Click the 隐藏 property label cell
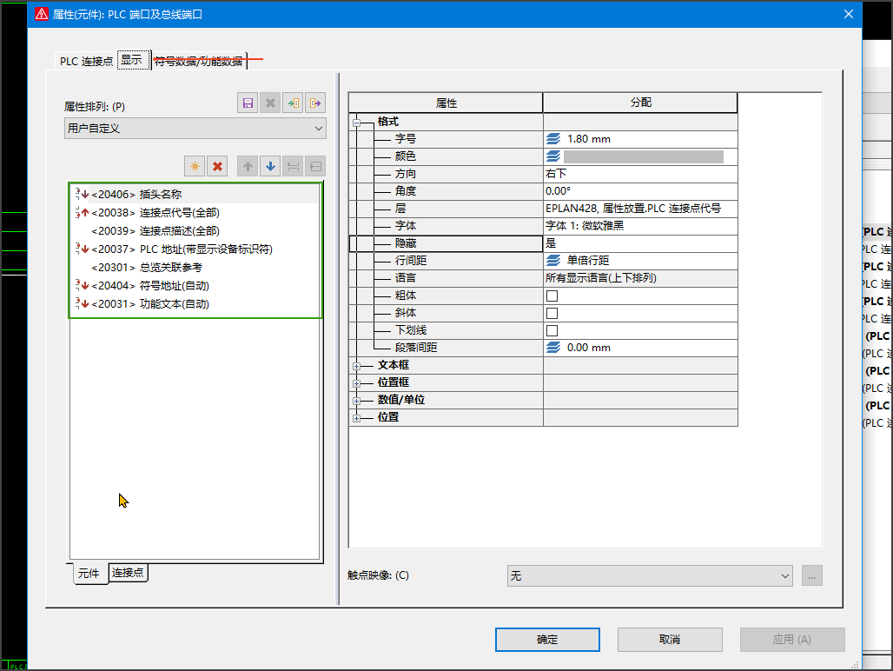Viewport: 893px width, 671px height. tap(446, 243)
